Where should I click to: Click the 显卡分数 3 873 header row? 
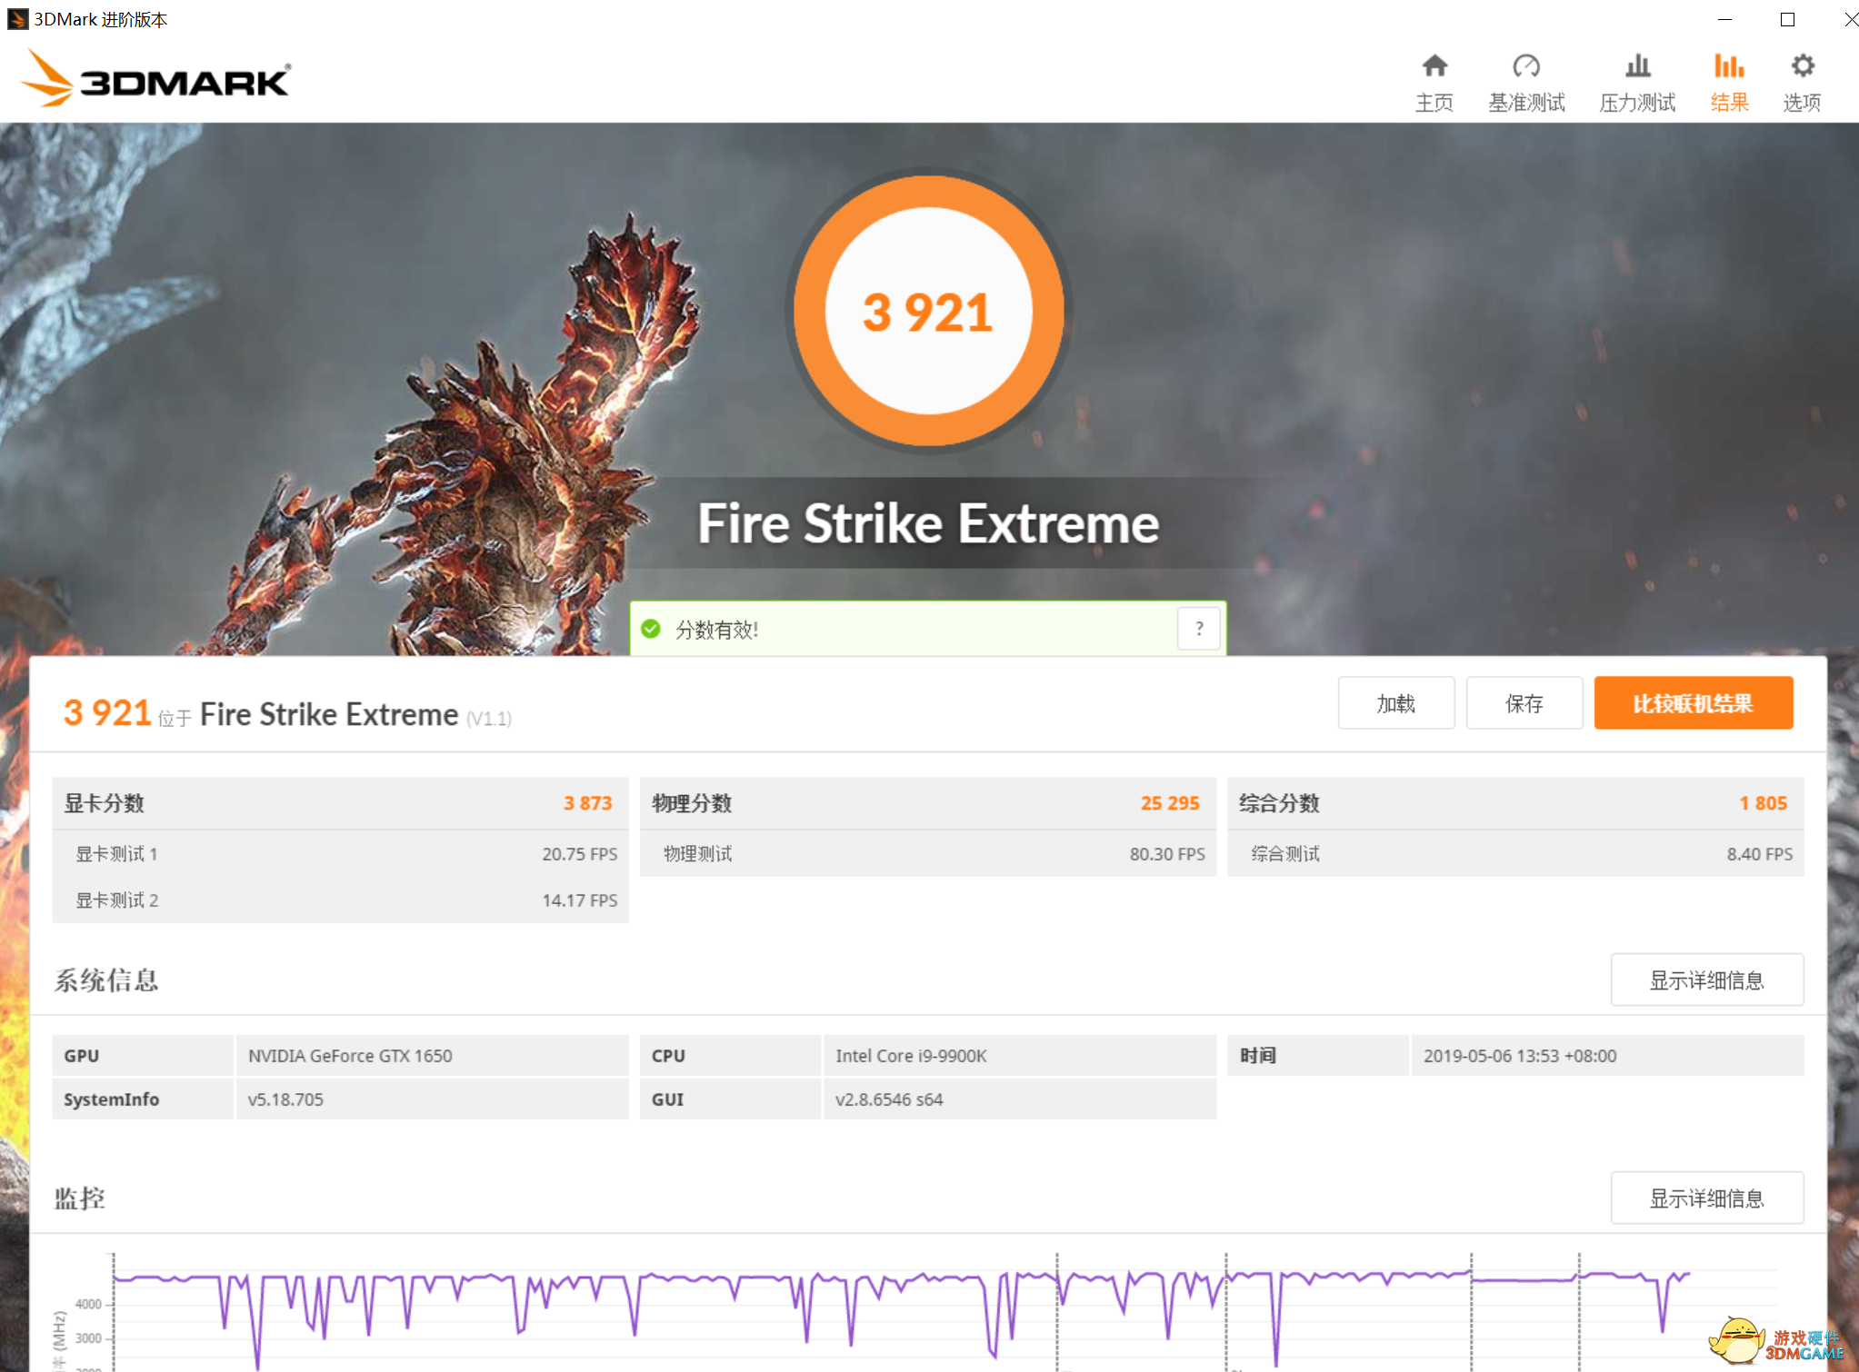coord(340,803)
